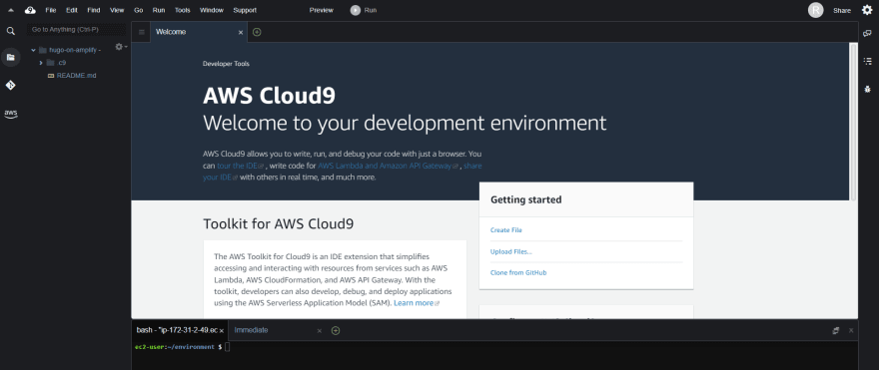The width and height of the screenshot is (879, 370).
Task: Open the Go menu
Action: (139, 10)
